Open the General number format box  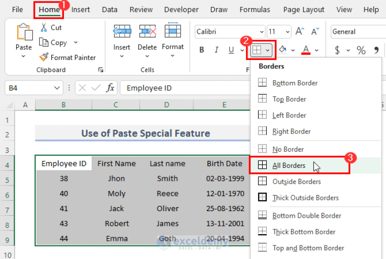tap(358, 32)
